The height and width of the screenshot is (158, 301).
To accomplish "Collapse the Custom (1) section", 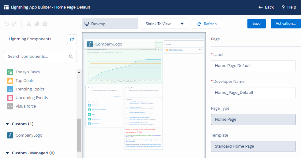I will click(7, 124).
